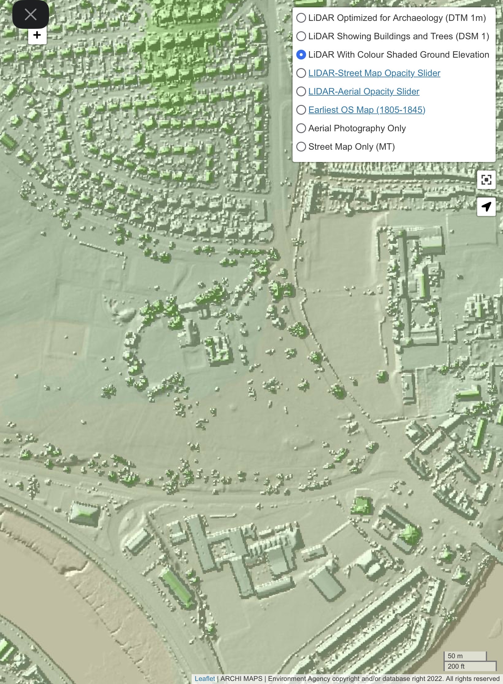Select LiDAR With Colour Shaded Ground Elevation

pos(301,55)
